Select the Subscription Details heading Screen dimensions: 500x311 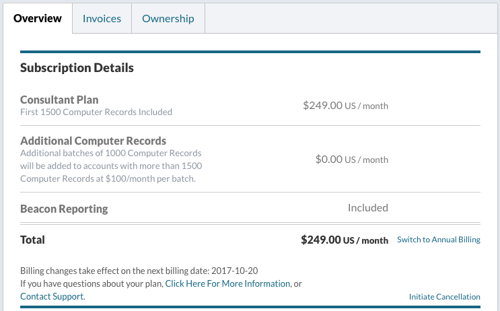coord(77,67)
